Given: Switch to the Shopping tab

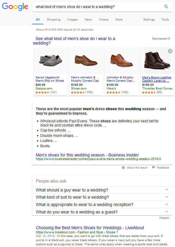Looking at the screenshot, I should (x=54, y=20).
